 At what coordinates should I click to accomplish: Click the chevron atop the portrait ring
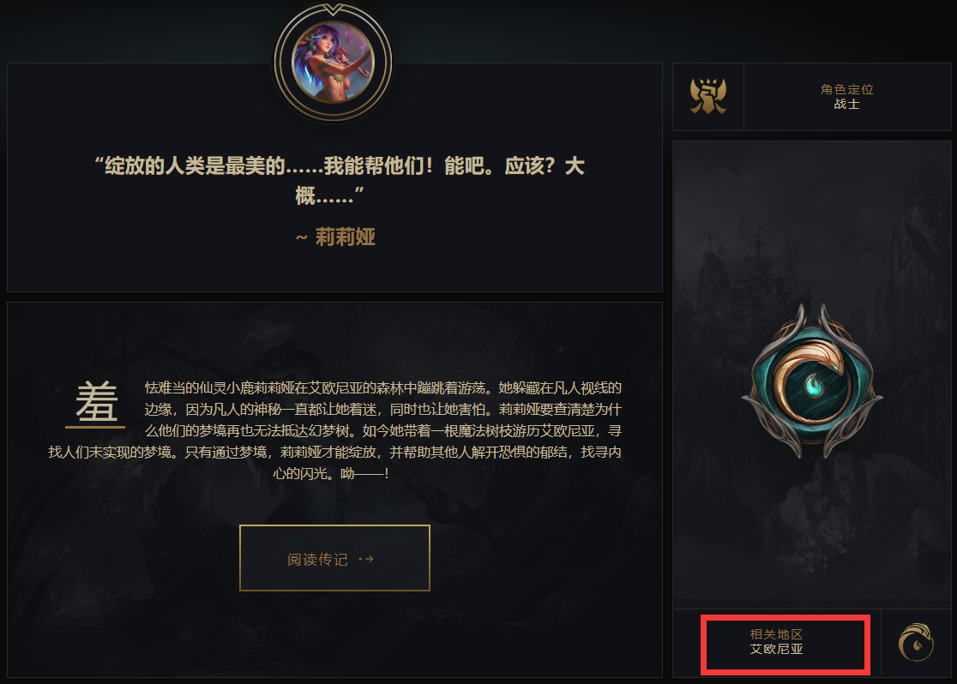click(x=333, y=9)
